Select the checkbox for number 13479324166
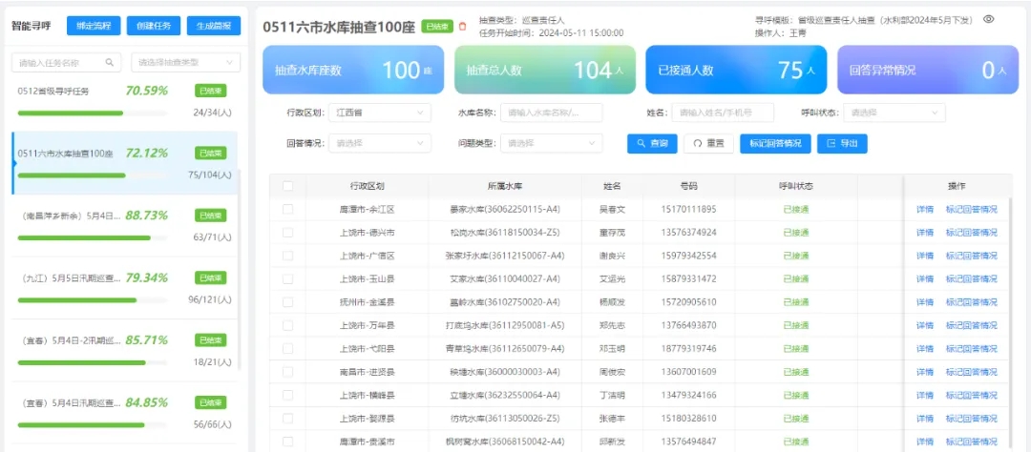1031x452 pixels. tap(288, 395)
